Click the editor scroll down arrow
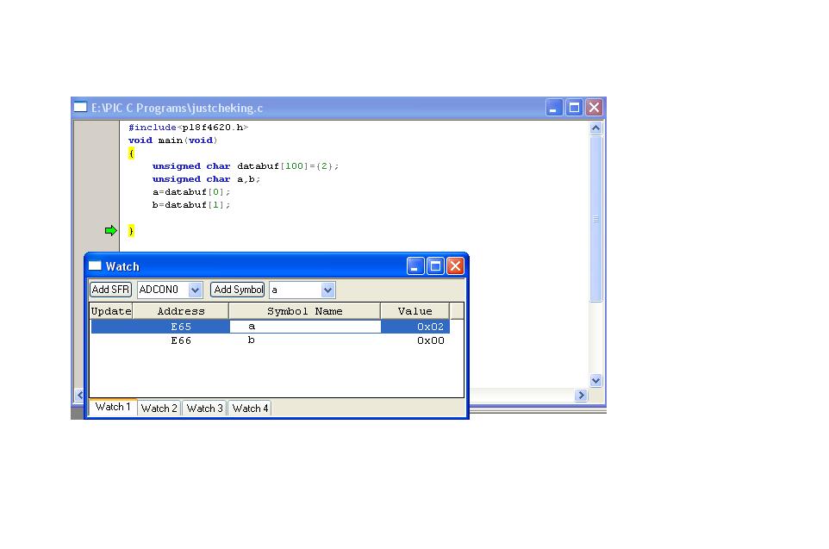The height and width of the screenshot is (549, 829). 595,380
